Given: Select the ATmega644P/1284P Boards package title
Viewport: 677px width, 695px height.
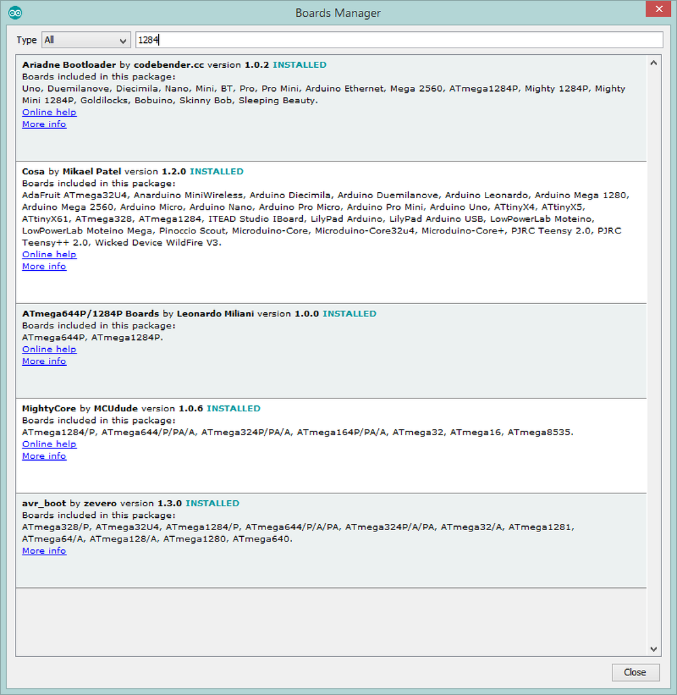Looking at the screenshot, I should pyautogui.click(x=90, y=314).
